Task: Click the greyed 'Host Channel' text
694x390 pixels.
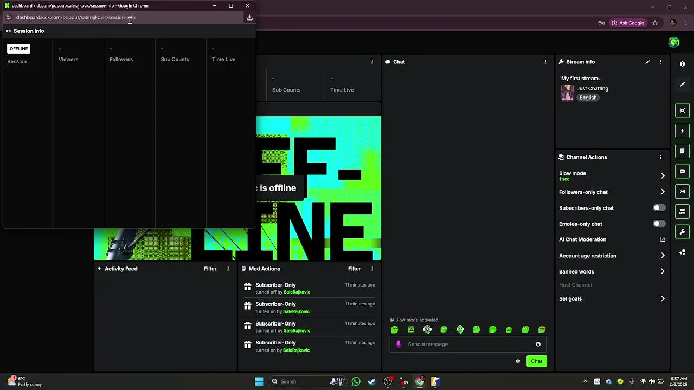Action: [575, 285]
